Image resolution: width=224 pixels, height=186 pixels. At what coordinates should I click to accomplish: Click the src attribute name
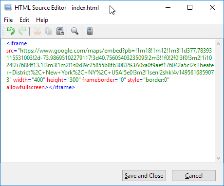[10, 51]
